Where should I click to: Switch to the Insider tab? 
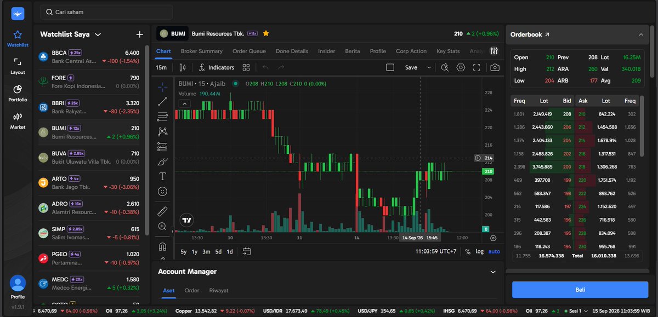327,51
